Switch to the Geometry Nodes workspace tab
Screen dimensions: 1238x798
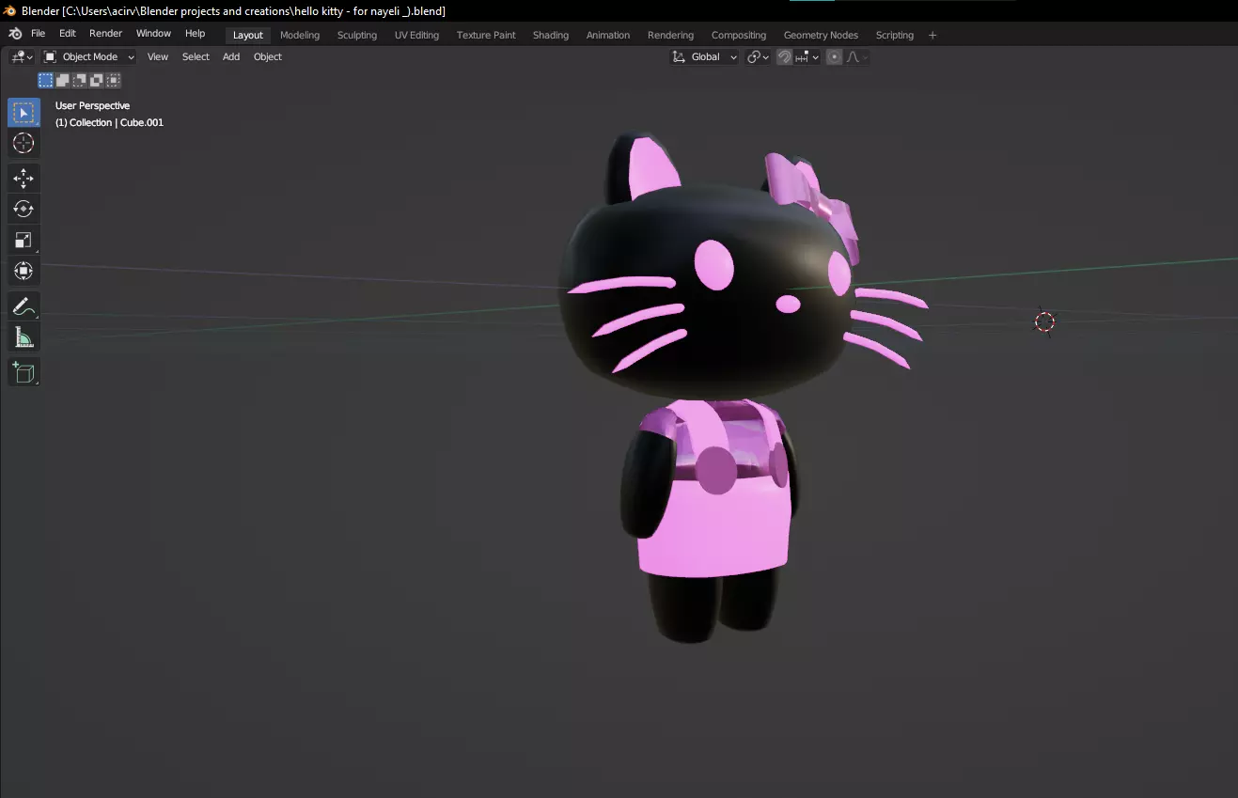(821, 36)
